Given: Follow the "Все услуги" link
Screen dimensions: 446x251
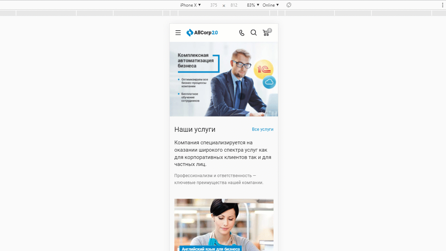Looking at the screenshot, I should click(x=262, y=129).
